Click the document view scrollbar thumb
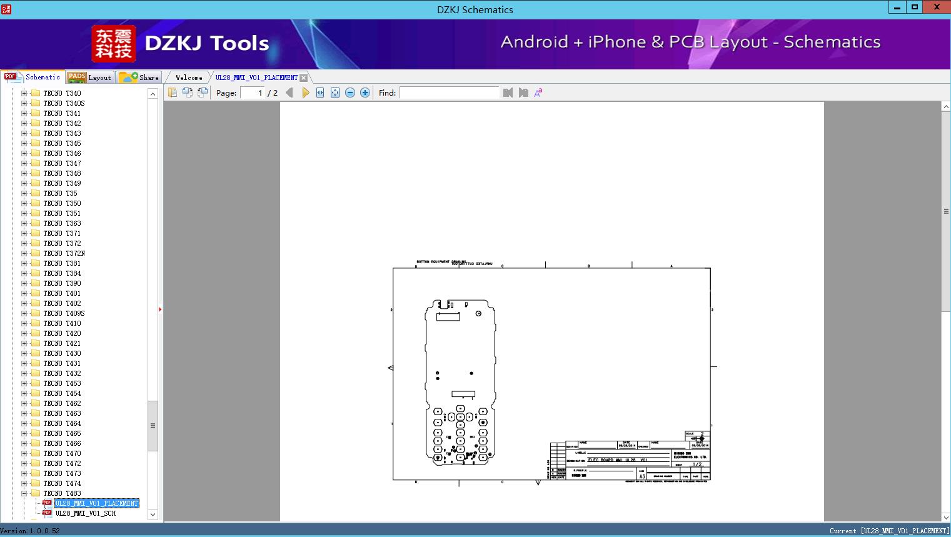This screenshot has width=951, height=537. click(946, 211)
